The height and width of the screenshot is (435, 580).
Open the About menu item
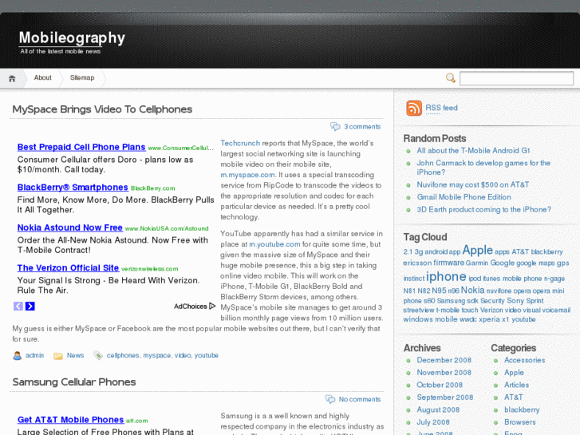pyautogui.click(x=42, y=77)
